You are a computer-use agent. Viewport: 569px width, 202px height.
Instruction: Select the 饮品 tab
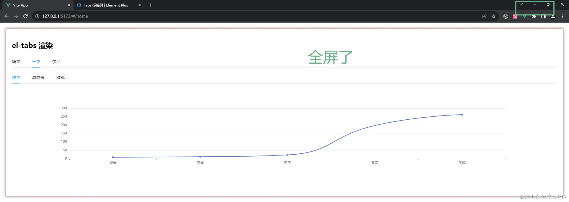56,62
